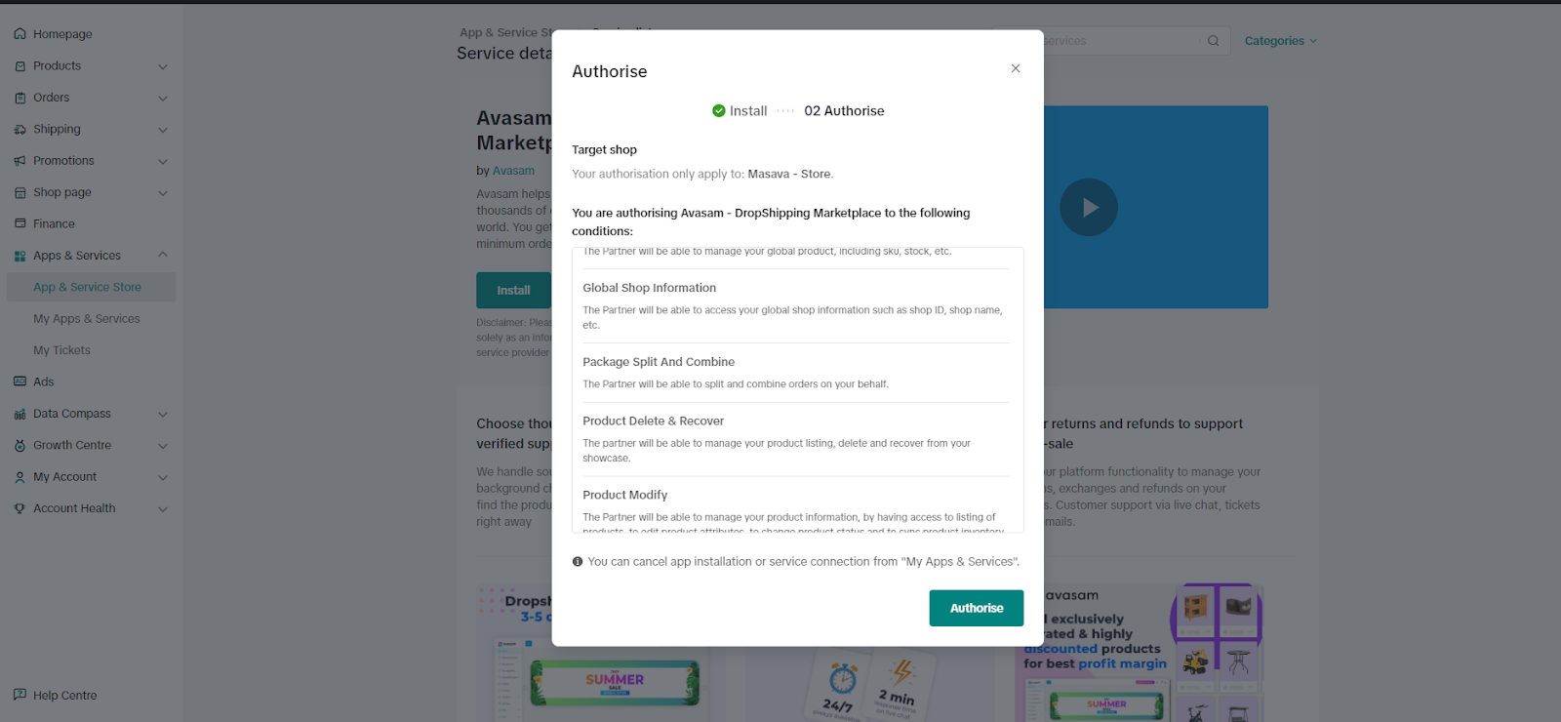1561x722 pixels.
Task: Open App & Service Store submenu item
Action: [x=91, y=287]
